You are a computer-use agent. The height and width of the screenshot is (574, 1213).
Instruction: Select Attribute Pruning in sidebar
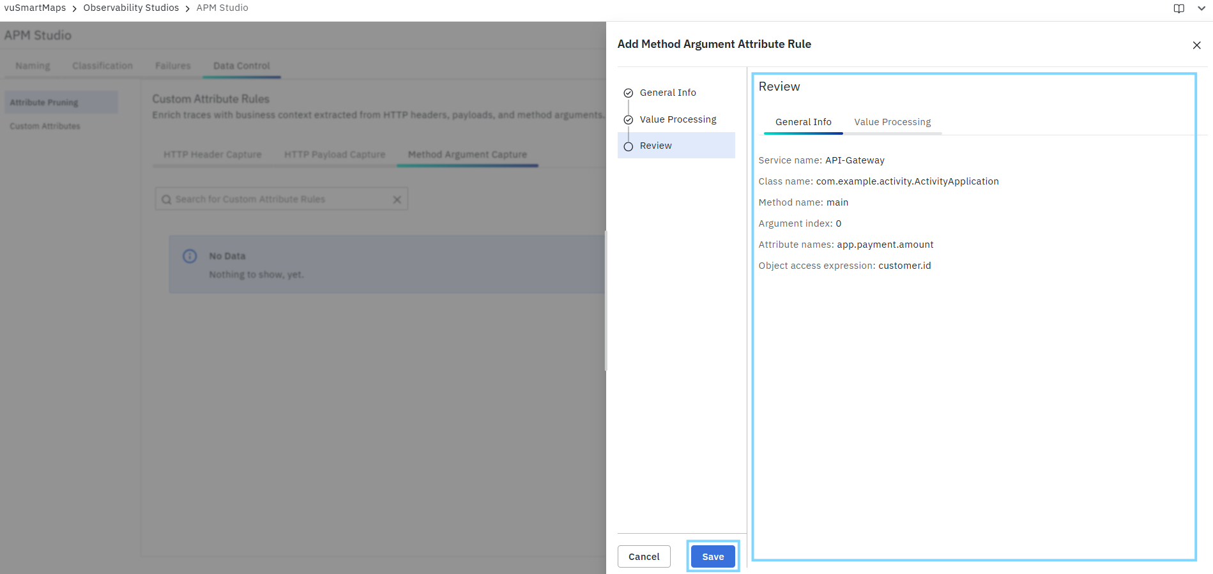coord(61,102)
